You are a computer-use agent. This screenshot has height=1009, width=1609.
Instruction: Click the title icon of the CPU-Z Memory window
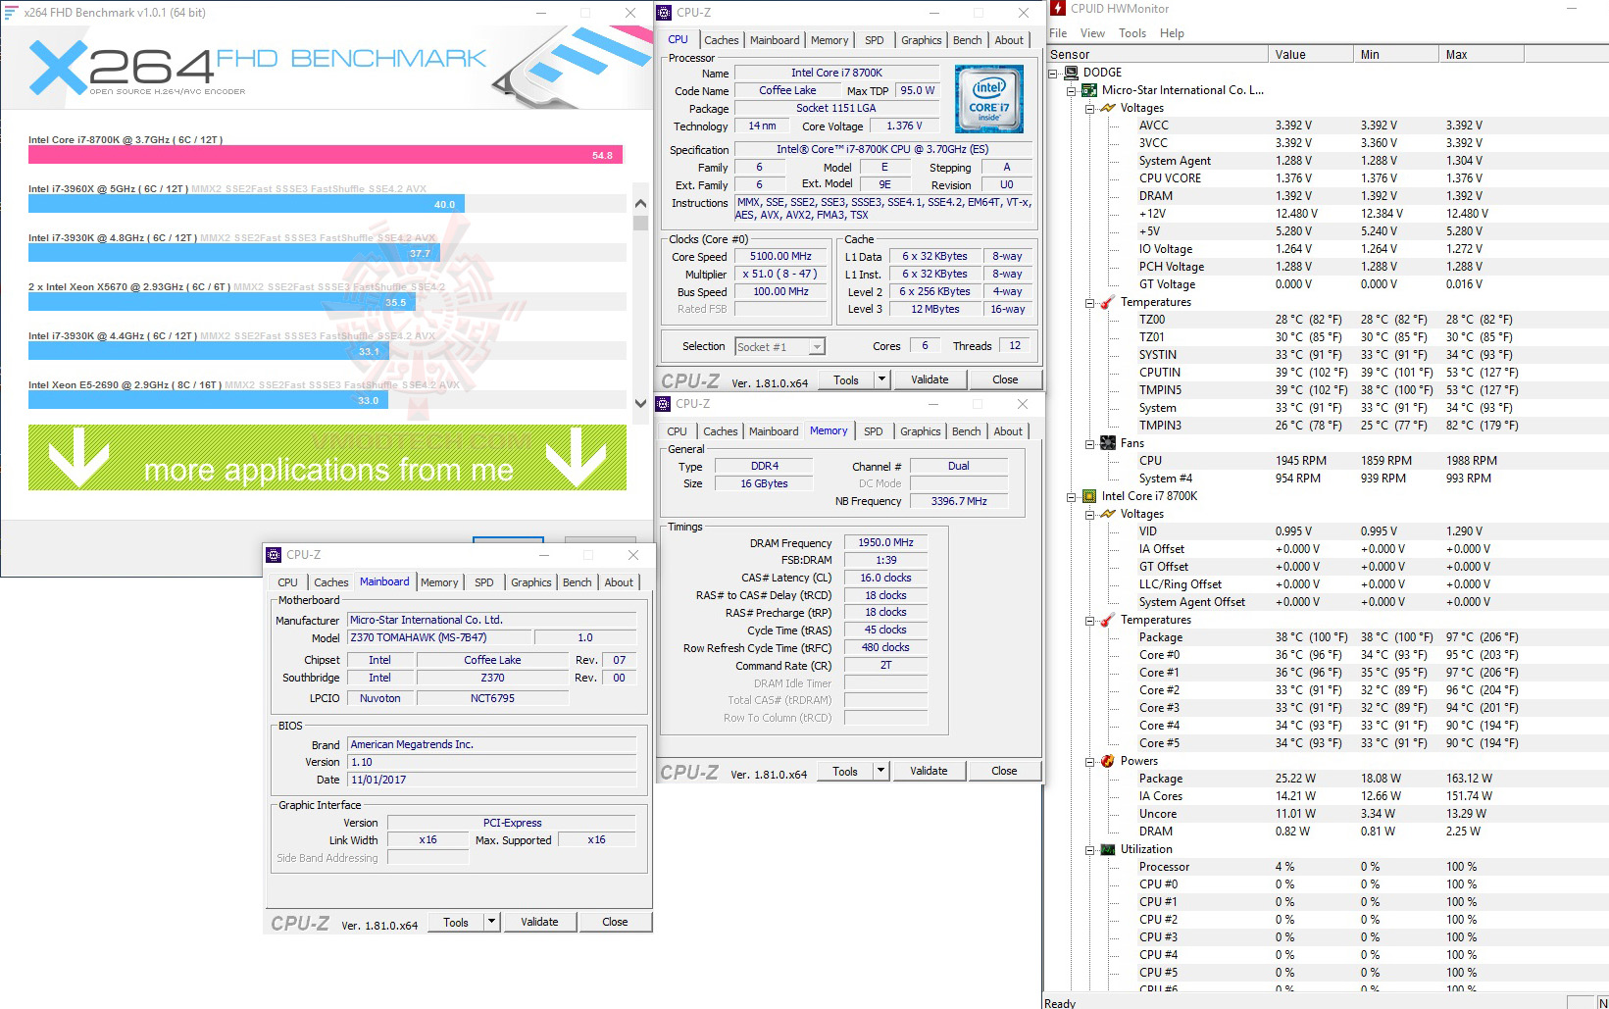tap(664, 404)
